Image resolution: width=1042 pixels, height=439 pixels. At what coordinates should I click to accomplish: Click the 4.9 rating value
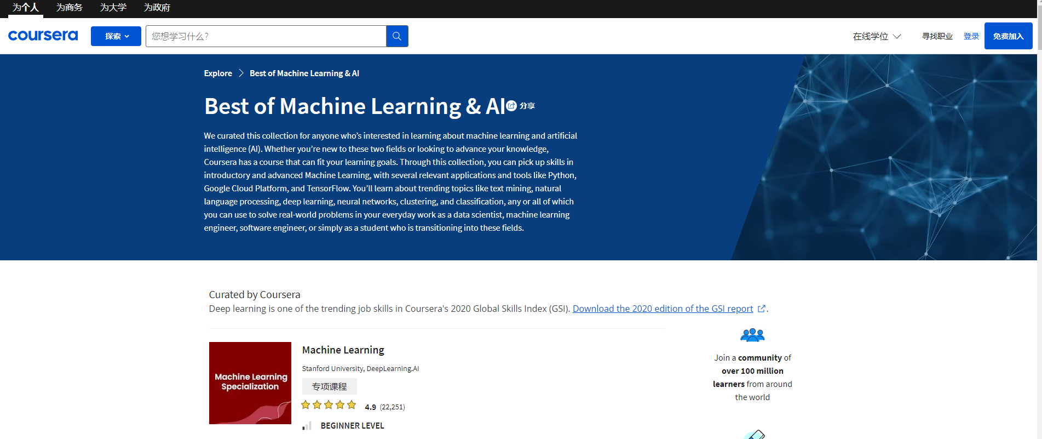(371, 407)
